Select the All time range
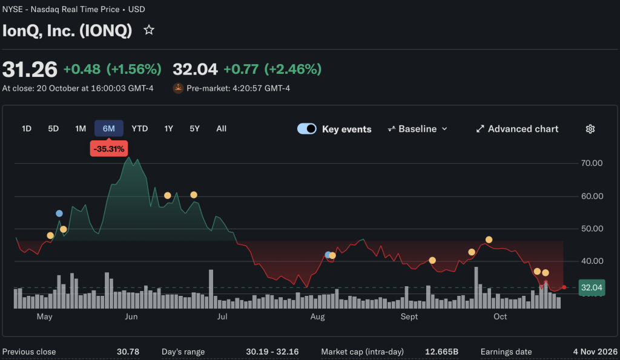The image size is (620, 360). (222, 128)
